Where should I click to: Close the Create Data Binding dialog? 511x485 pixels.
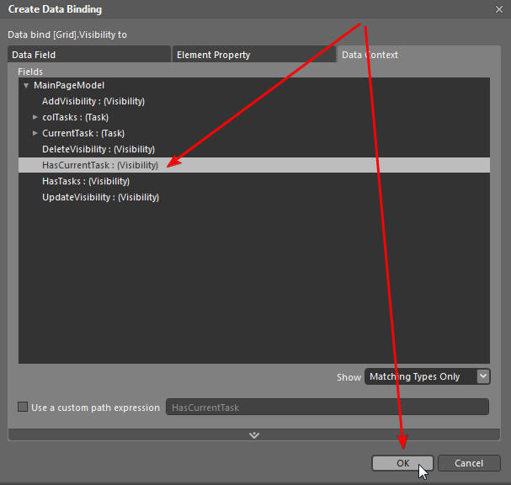point(499,9)
